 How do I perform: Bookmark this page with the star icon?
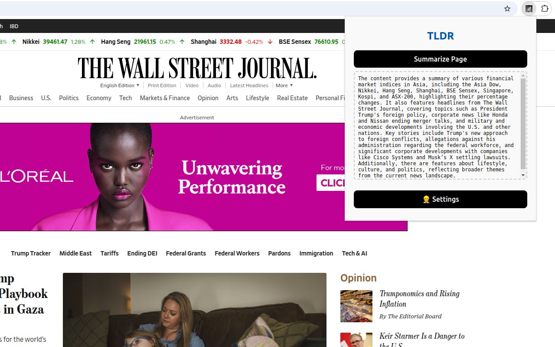click(507, 9)
